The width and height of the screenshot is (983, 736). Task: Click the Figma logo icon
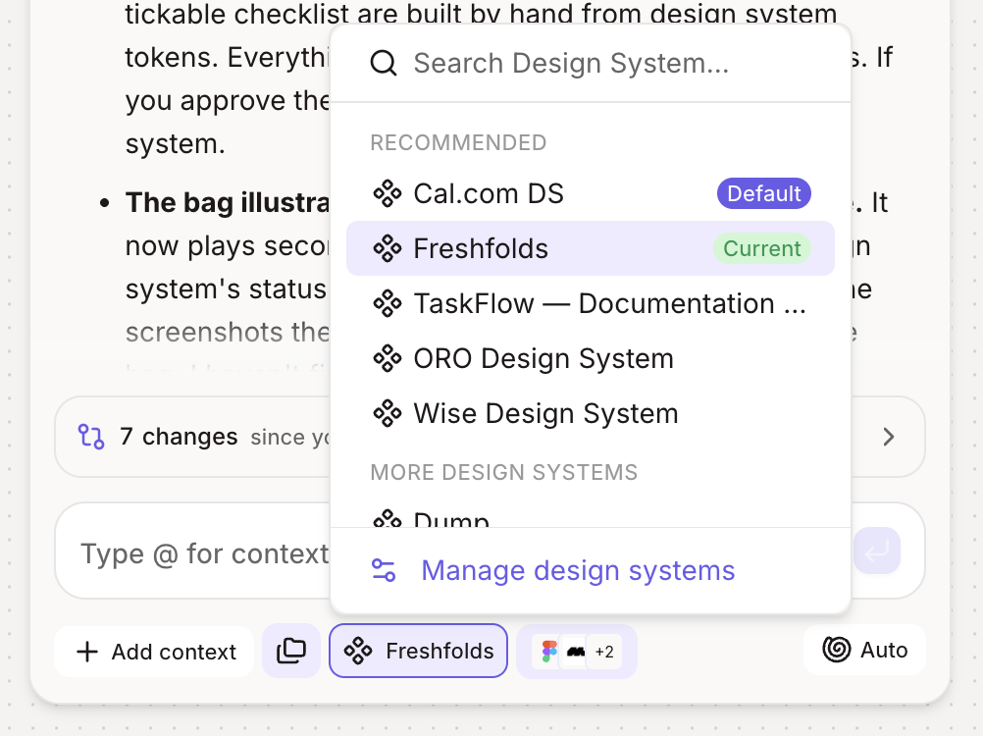pos(549,652)
